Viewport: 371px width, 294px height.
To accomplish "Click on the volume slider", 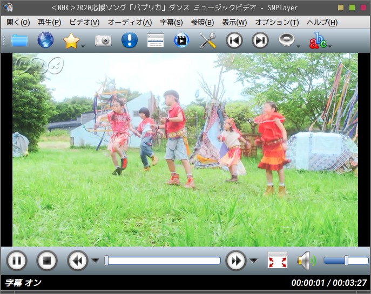I will 346,261.
